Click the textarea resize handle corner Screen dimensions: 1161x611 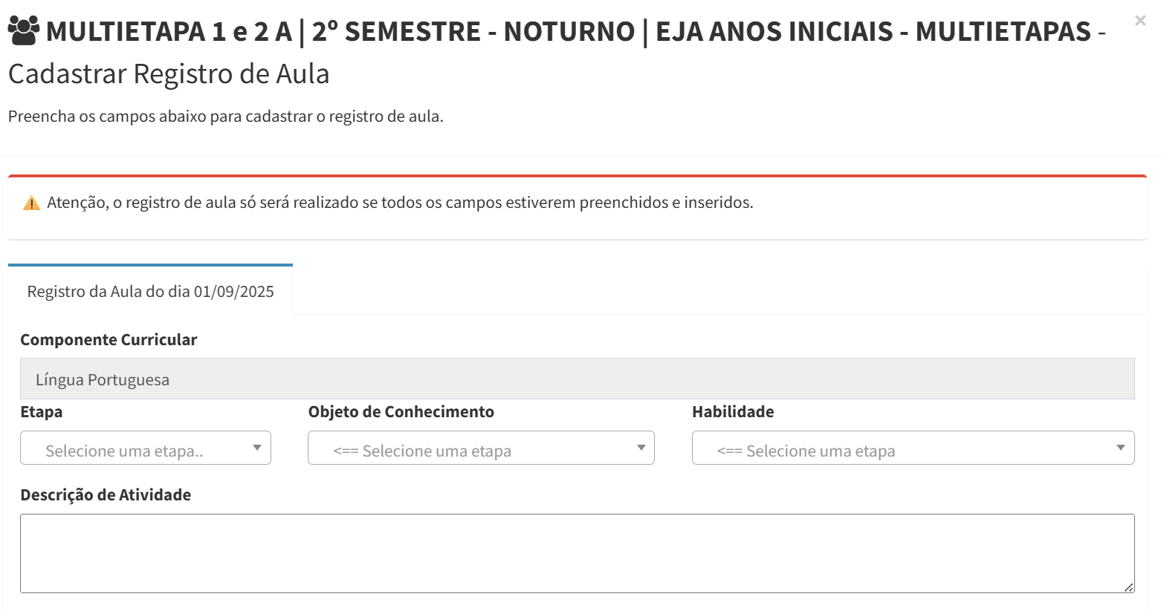click(x=1128, y=587)
